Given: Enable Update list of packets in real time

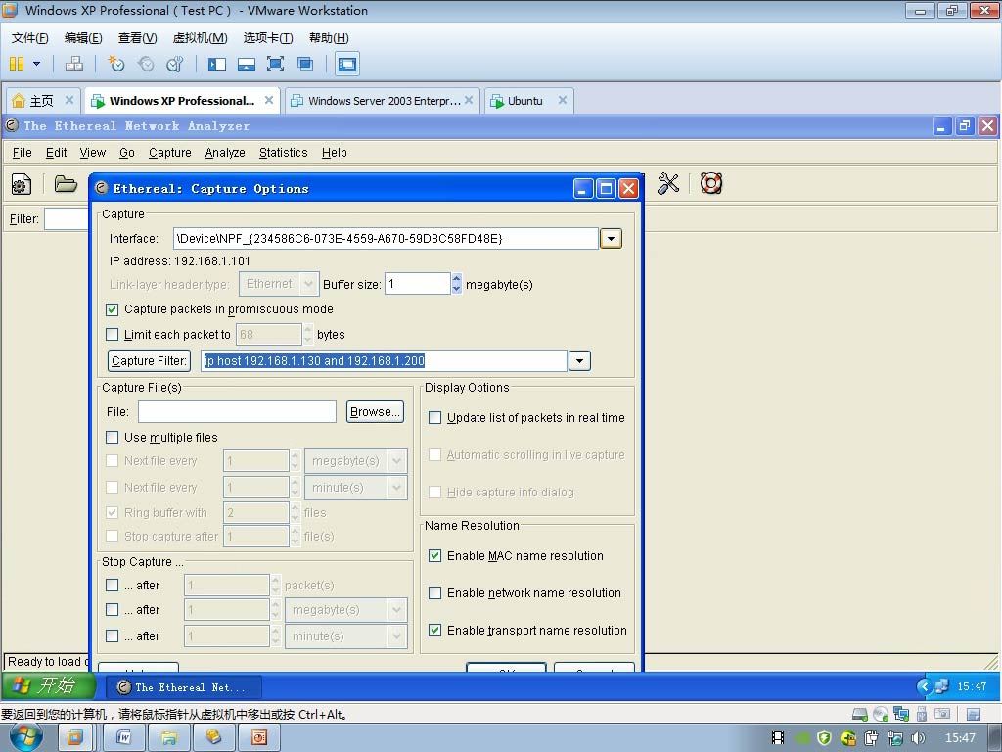Looking at the screenshot, I should [435, 417].
